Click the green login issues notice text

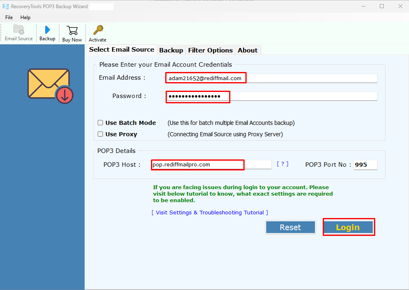point(243,194)
